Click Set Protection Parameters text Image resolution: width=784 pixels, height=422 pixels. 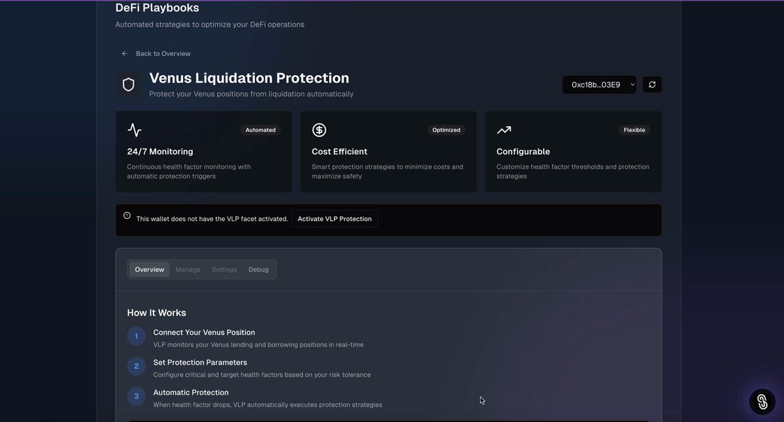[200, 363]
